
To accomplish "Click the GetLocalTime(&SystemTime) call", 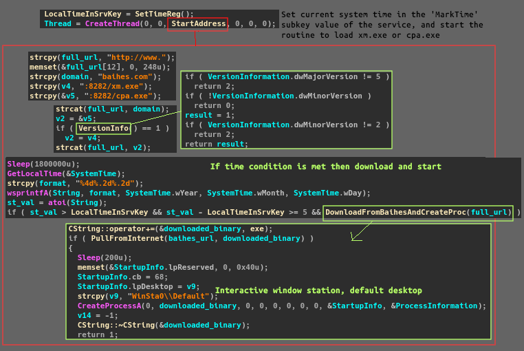I will click(x=66, y=174).
